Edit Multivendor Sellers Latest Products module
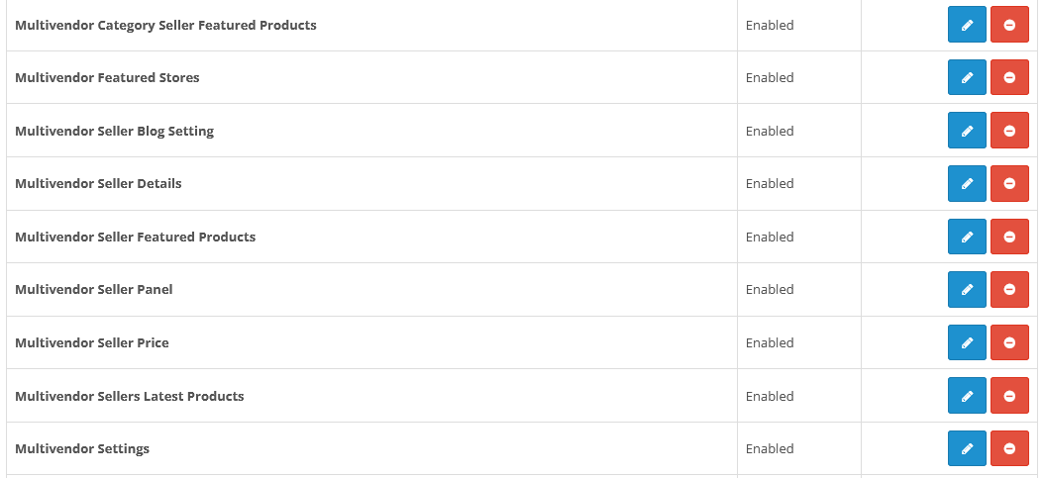This screenshot has width=1044, height=478. [967, 396]
